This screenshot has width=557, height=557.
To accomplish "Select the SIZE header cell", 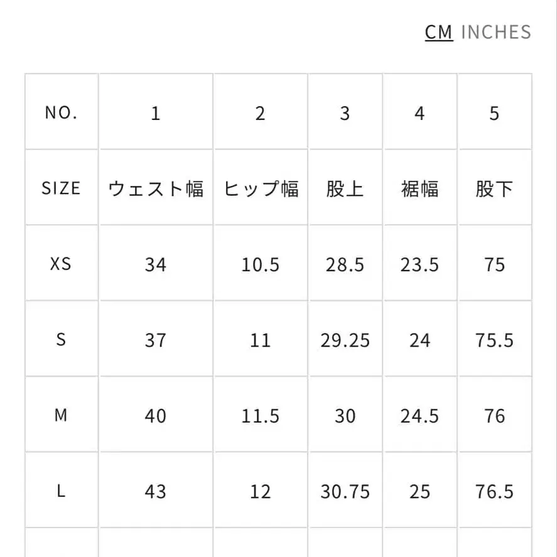I will point(61,188).
